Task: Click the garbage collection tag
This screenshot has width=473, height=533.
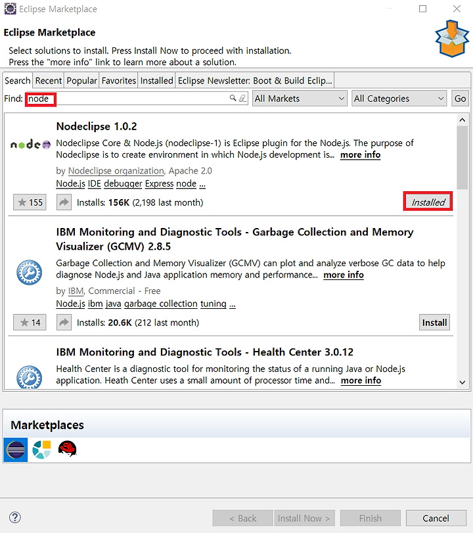Action: [161, 304]
